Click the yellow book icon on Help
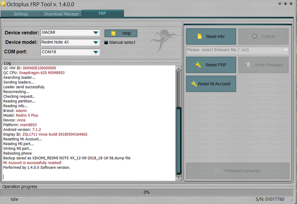The height and width of the screenshot is (204, 297). (113, 33)
